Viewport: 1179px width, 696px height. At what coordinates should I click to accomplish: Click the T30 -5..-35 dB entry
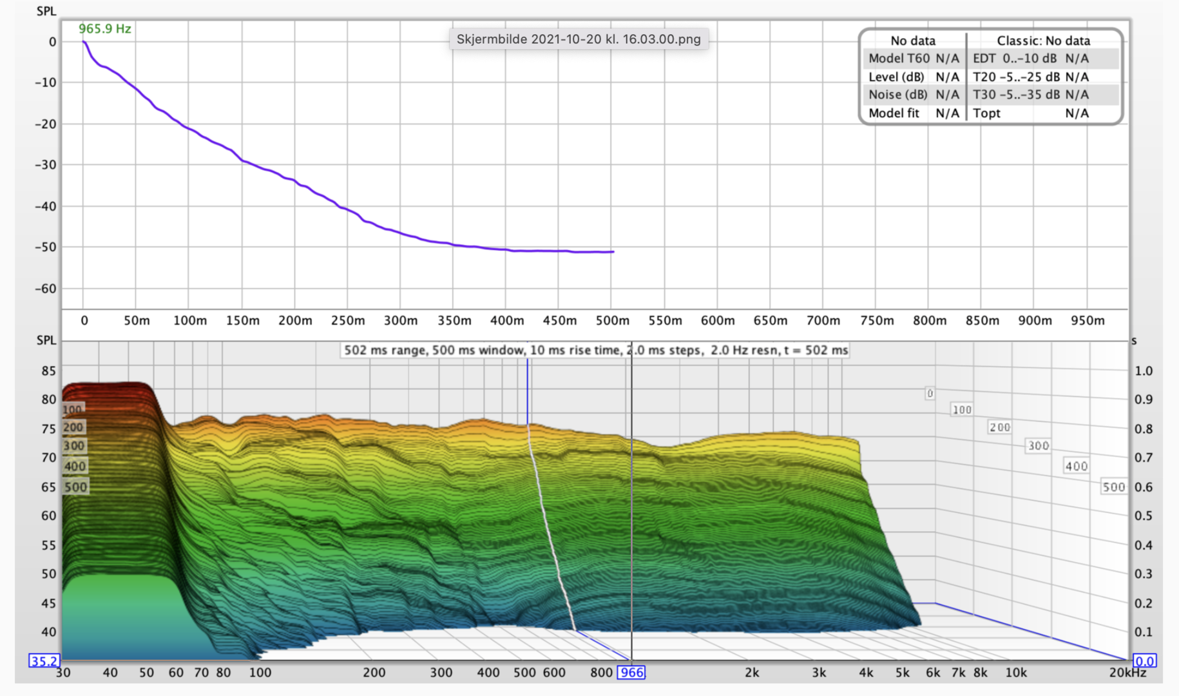pyautogui.click(x=1031, y=95)
